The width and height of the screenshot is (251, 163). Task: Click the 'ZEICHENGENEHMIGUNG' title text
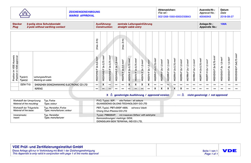pos(84,12)
